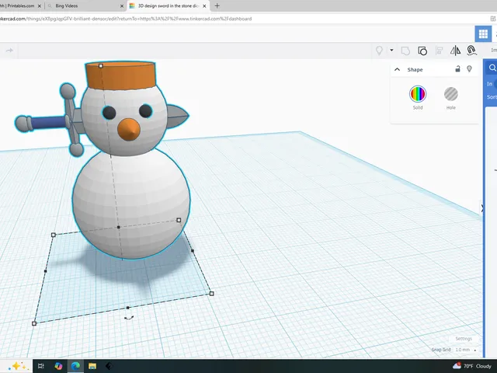Select the blue sword handle shape
Image resolution: width=497 pixels, height=373 pixels.
[47, 123]
